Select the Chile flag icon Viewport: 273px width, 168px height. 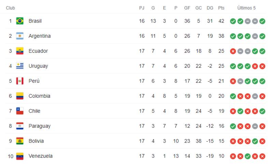pyautogui.click(x=20, y=111)
